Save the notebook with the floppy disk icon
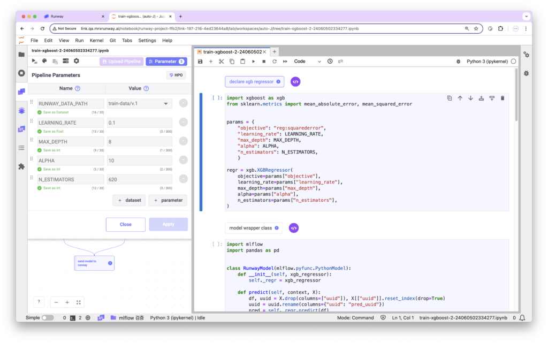The width and height of the screenshot is (548, 343). (x=200, y=62)
